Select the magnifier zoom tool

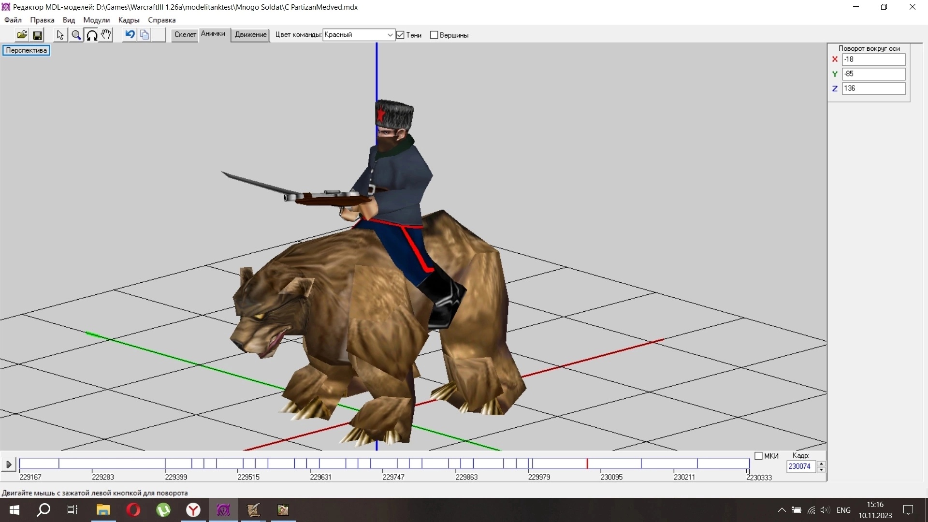[76, 35]
